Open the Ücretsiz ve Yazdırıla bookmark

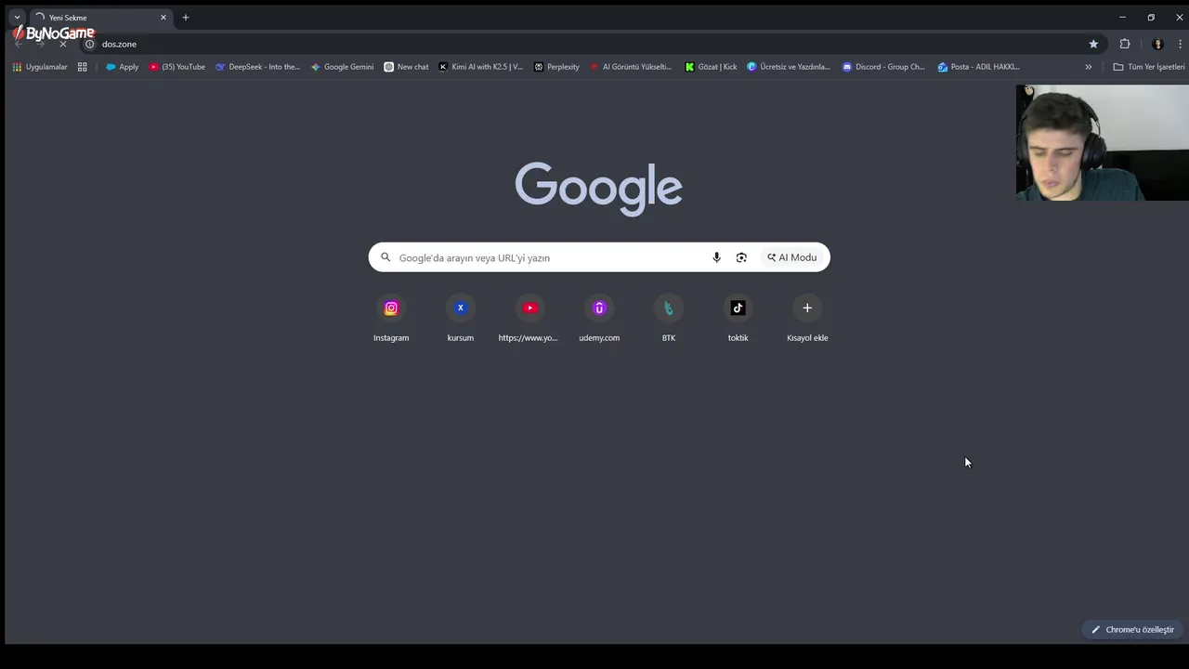(789, 67)
